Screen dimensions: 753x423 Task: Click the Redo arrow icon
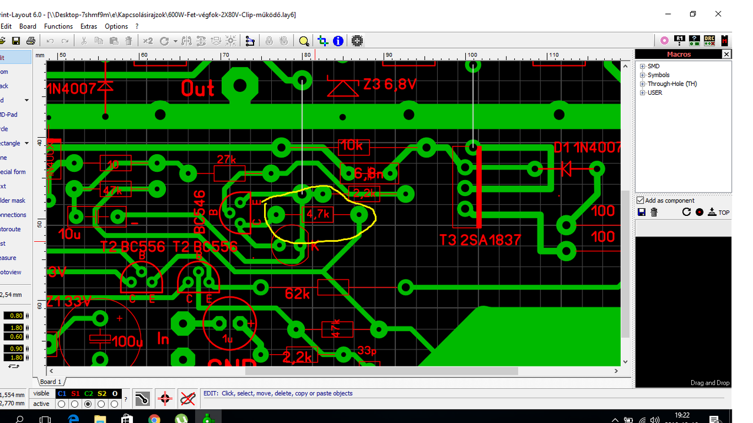coord(65,41)
